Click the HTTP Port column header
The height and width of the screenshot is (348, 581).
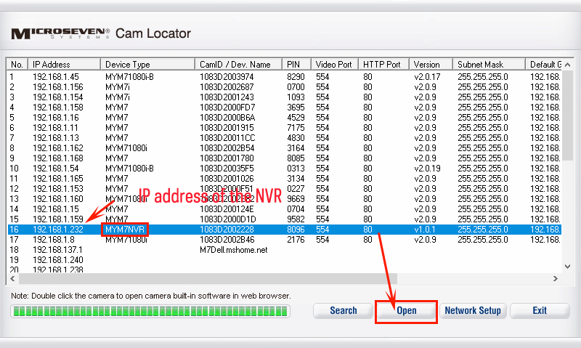coord(383,65)
